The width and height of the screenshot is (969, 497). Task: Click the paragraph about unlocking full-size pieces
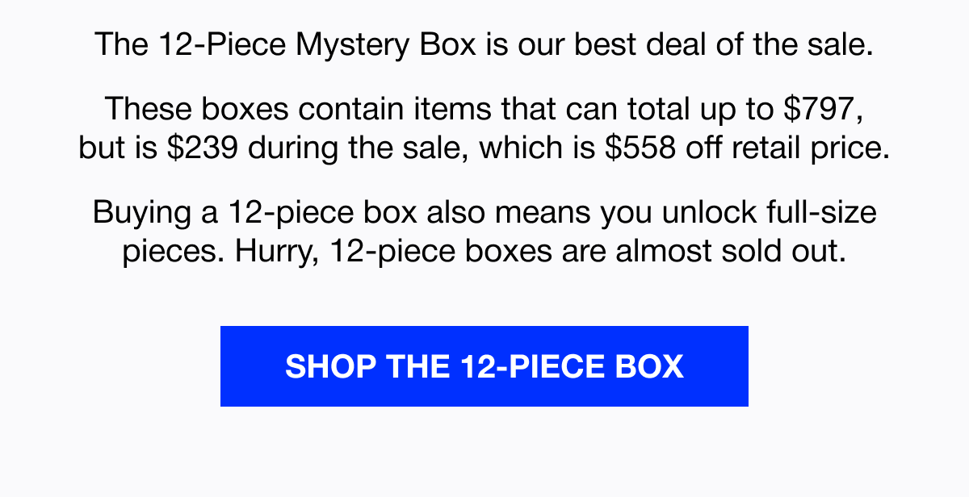pyautogui.click(x=484, y=231)
